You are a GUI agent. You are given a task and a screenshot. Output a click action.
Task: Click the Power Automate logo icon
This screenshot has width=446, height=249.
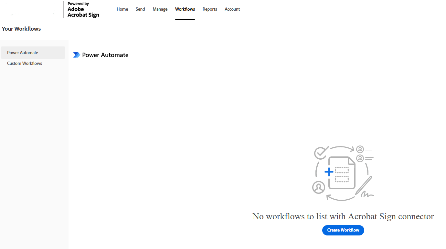tap(77, 55)
